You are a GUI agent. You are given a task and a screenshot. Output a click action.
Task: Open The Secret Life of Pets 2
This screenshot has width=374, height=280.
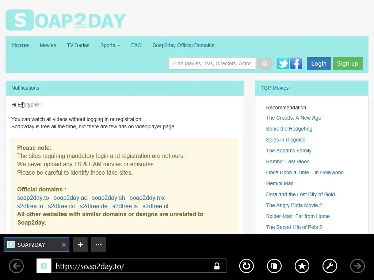(x=294, y=227)
